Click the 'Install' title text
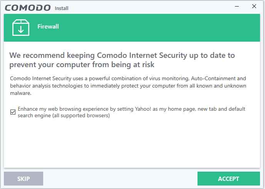Viewport: 265px width, 189px height. [62, 8]
